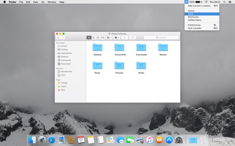This screenshot has width=235, height=146.
Task: Open the Downloads folder in the file grid
Action: click(x=141, y=48)
